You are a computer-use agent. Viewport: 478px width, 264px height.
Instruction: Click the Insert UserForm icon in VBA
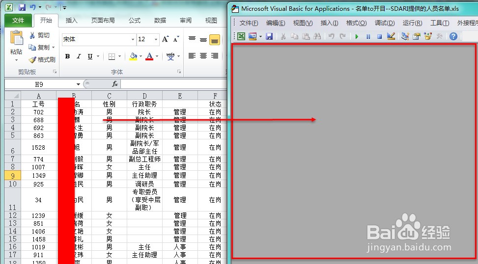tap(253, 36)
